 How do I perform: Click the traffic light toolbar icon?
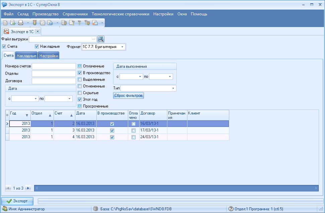coord(34,23)
